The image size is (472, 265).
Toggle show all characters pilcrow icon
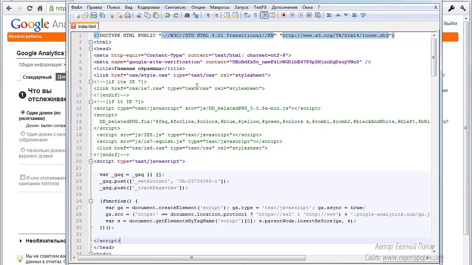pos(255,15)
